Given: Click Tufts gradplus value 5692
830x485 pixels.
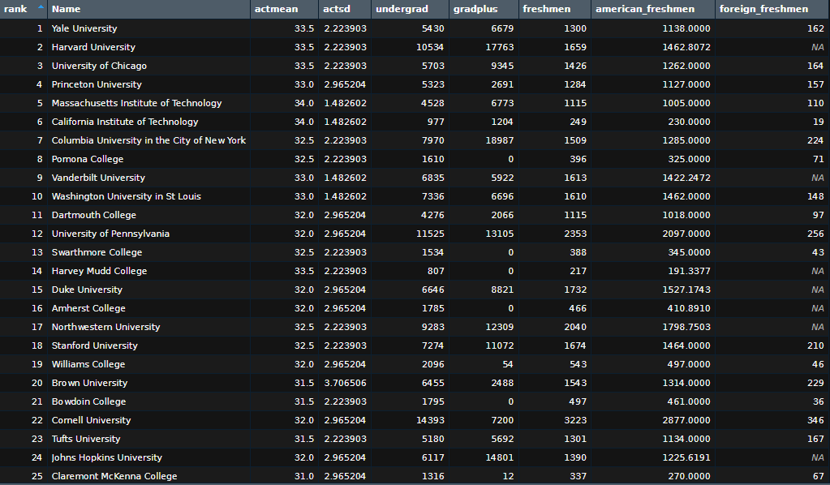Looking at the screenshot, I should (501, 439).
